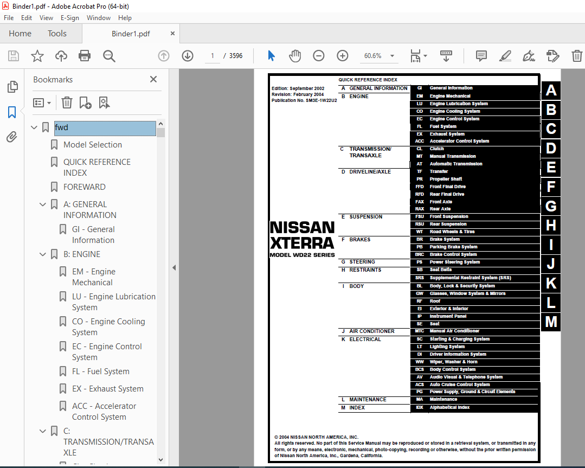Viewport: 585px width, 468px height.
Task: Open the EC - Engine Control System bookmark
Action: [x=107, y=352]
